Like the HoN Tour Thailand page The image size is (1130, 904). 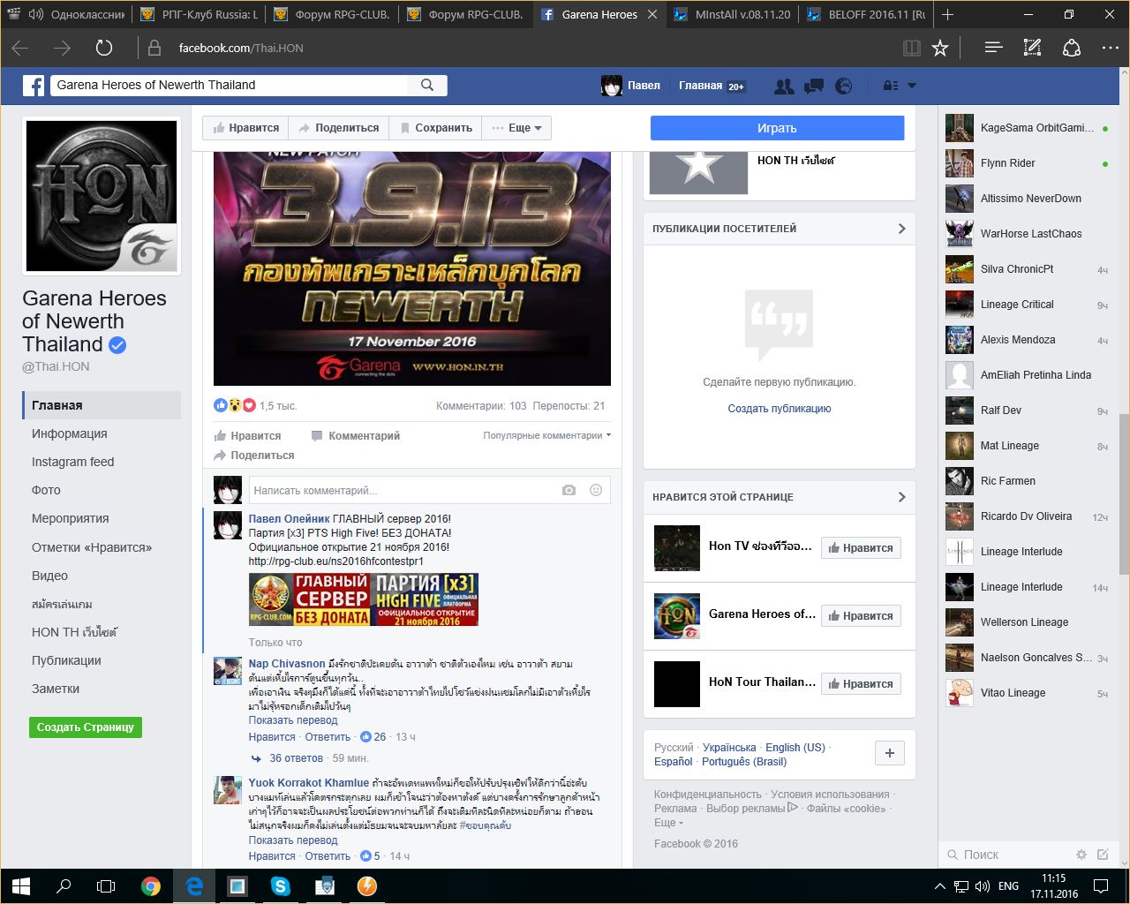tap(861, 684)
